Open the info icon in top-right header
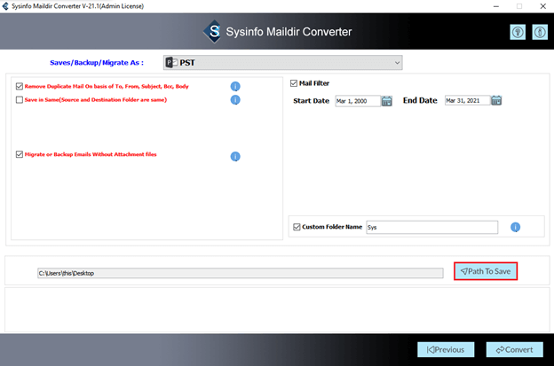Viewport: 554px width, 366px height. tap(540, 33)
